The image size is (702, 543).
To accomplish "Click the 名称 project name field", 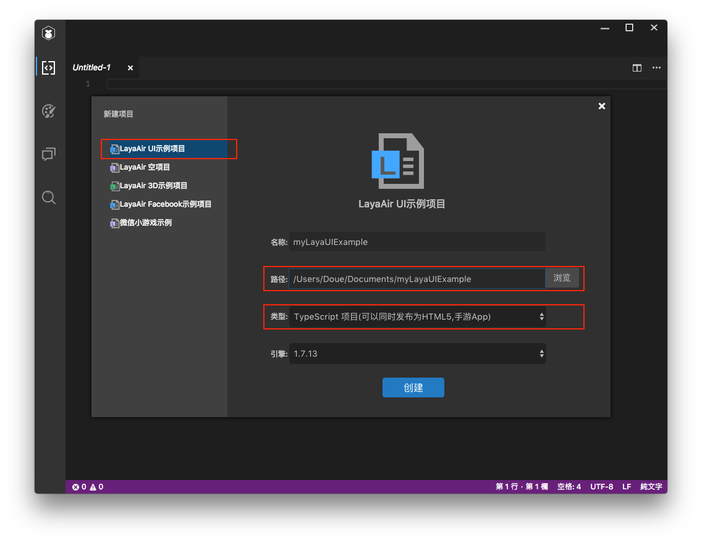I will [x=417, y=242].
